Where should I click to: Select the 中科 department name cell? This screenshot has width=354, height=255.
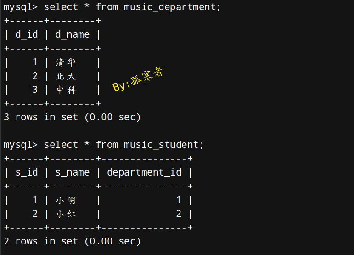pos(66,90)
